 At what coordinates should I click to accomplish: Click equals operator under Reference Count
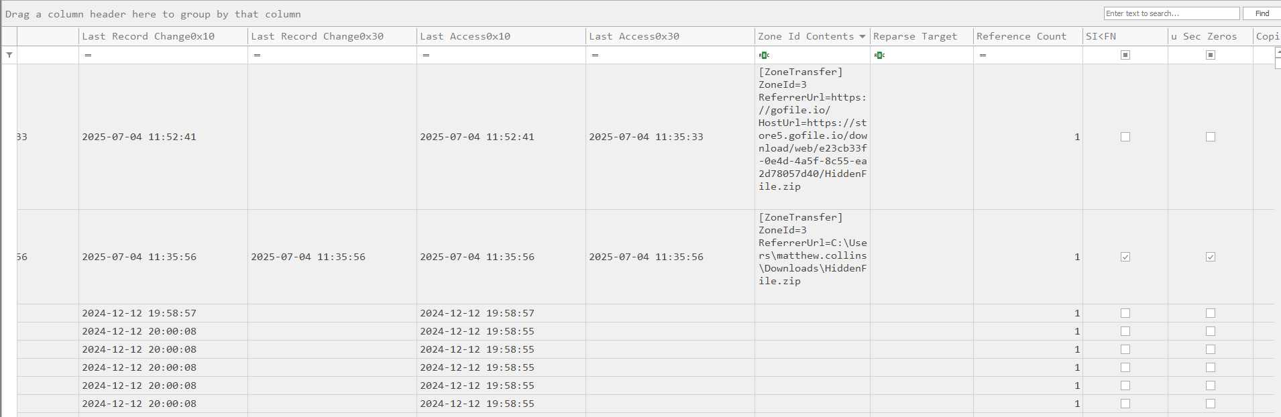(x=983, y=55)
